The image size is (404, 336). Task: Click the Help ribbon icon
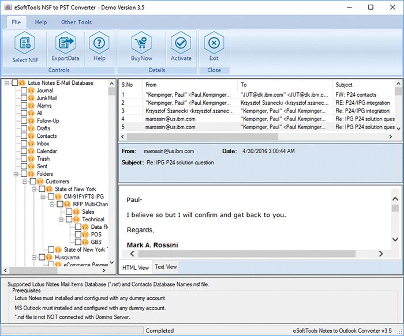[99, 43]
